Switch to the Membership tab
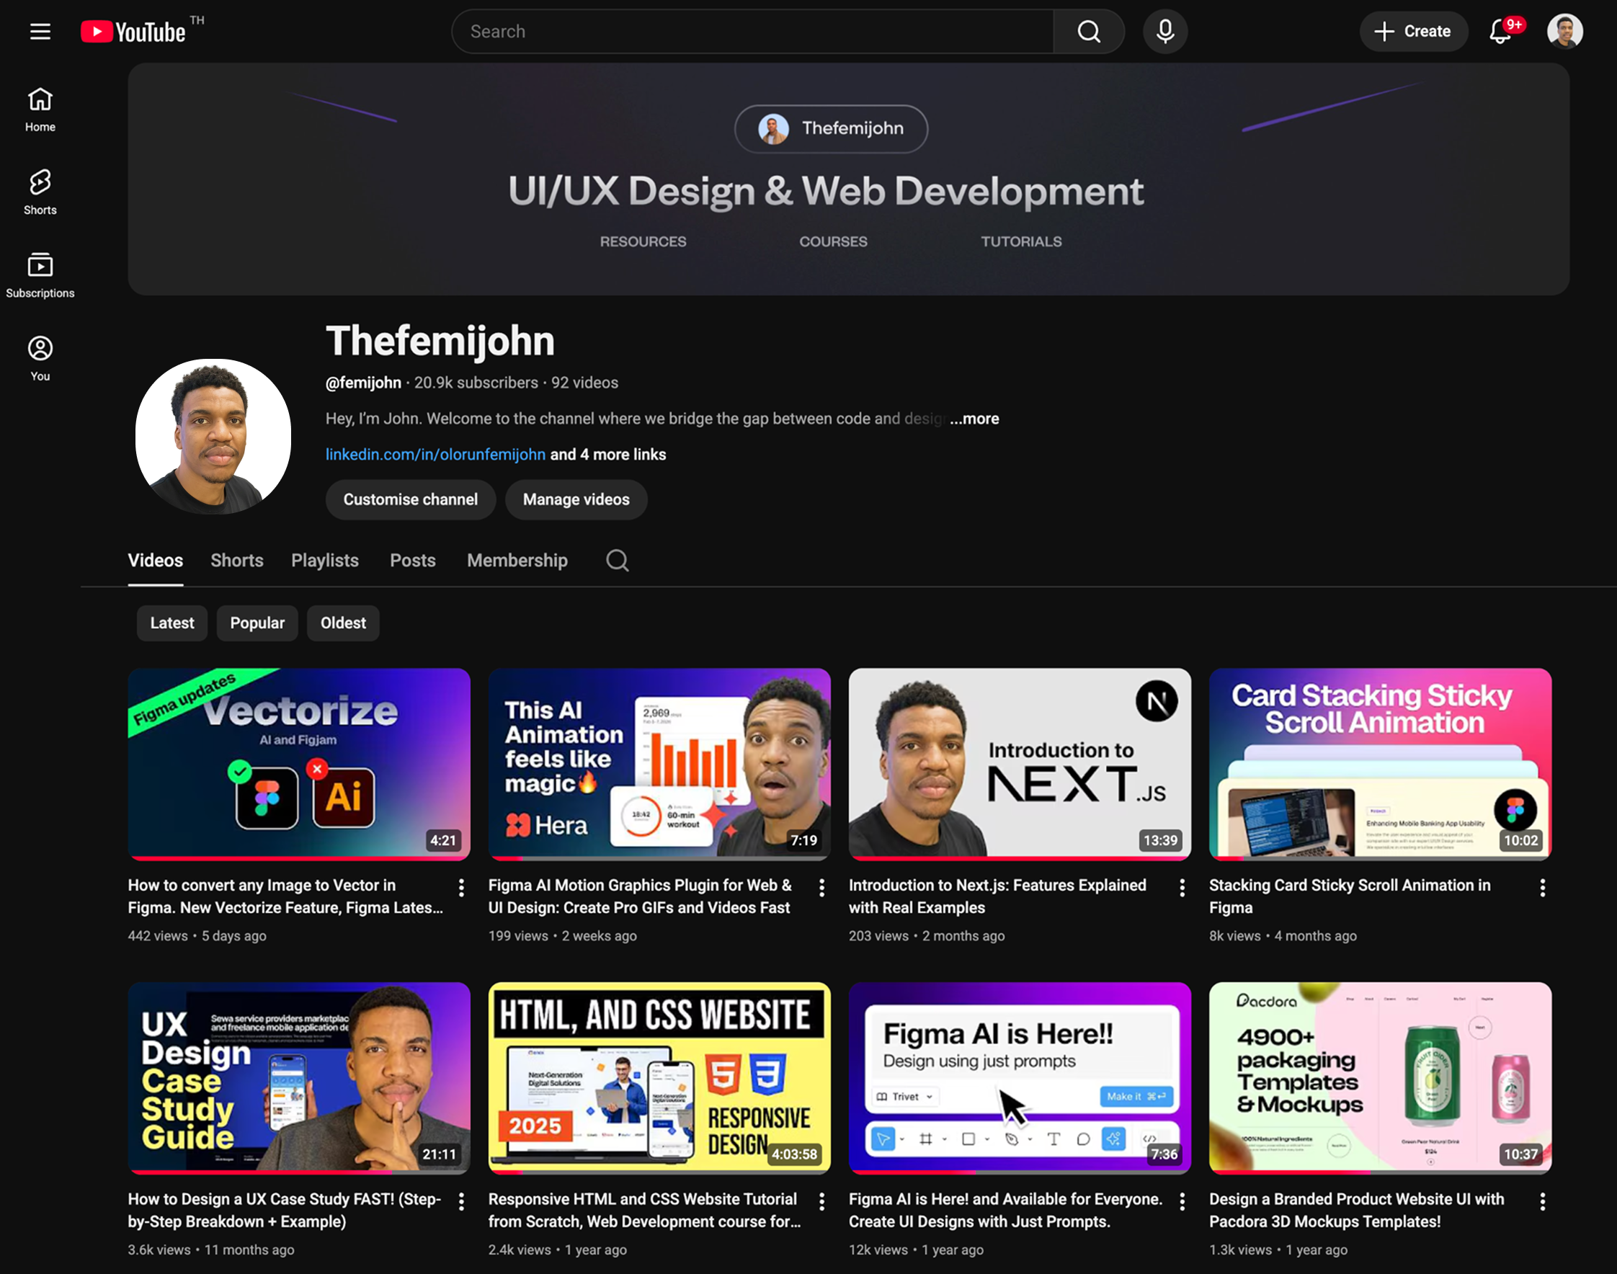The width and height of the screenshot is (1617, 1274). (x=517, y=560)
